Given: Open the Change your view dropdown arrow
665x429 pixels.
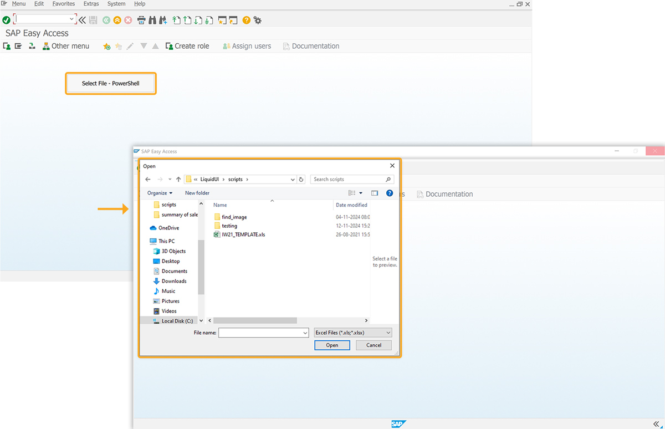Looking at the screenshot, I should (x=361, y=193).
